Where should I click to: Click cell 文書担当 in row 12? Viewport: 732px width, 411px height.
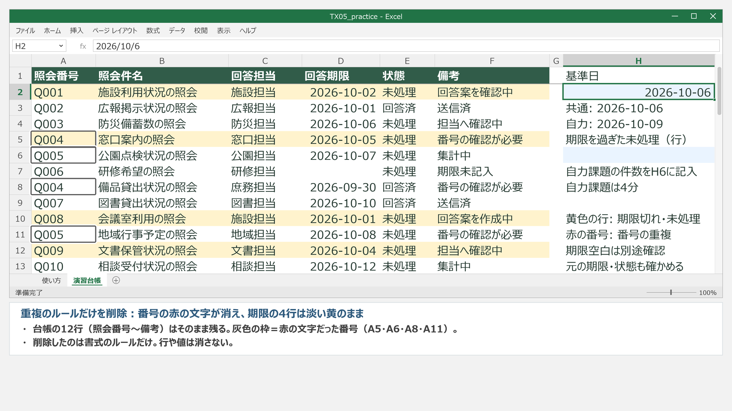coord(265,250)
